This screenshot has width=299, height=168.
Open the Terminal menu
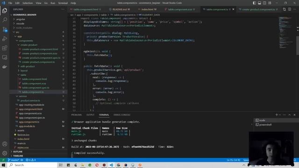point(63,3)
